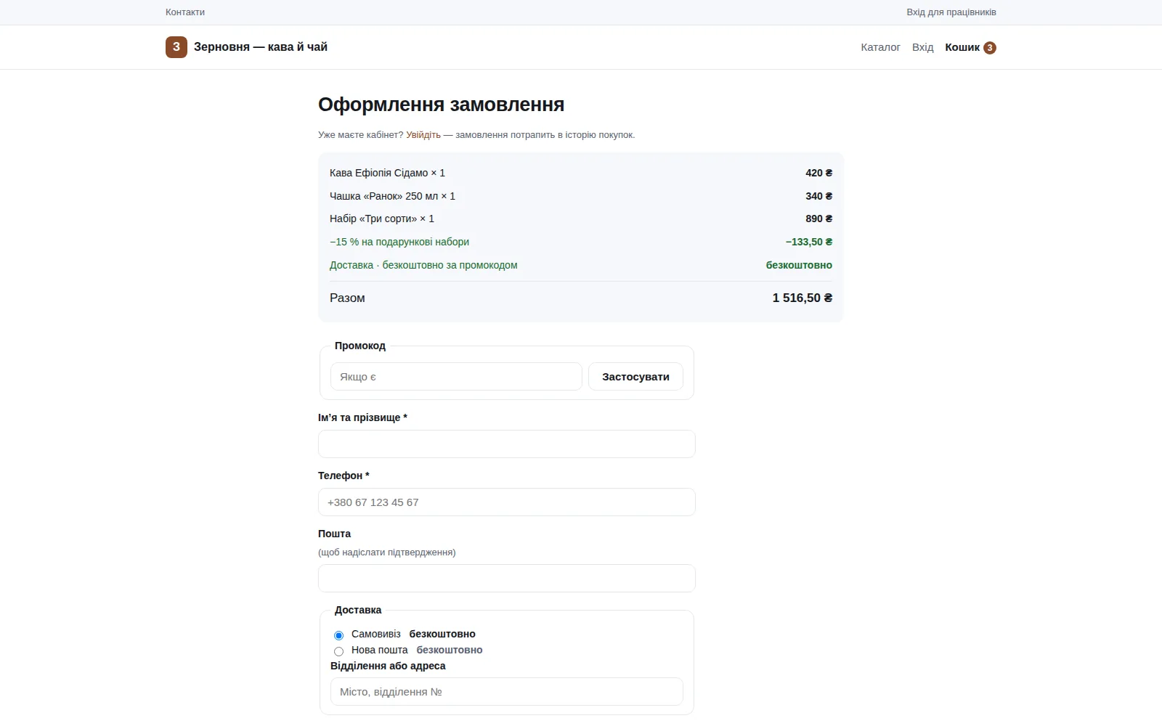Click the price 890 ₴
Viewport: 1162px width, 726px height.
coord(819,219)
